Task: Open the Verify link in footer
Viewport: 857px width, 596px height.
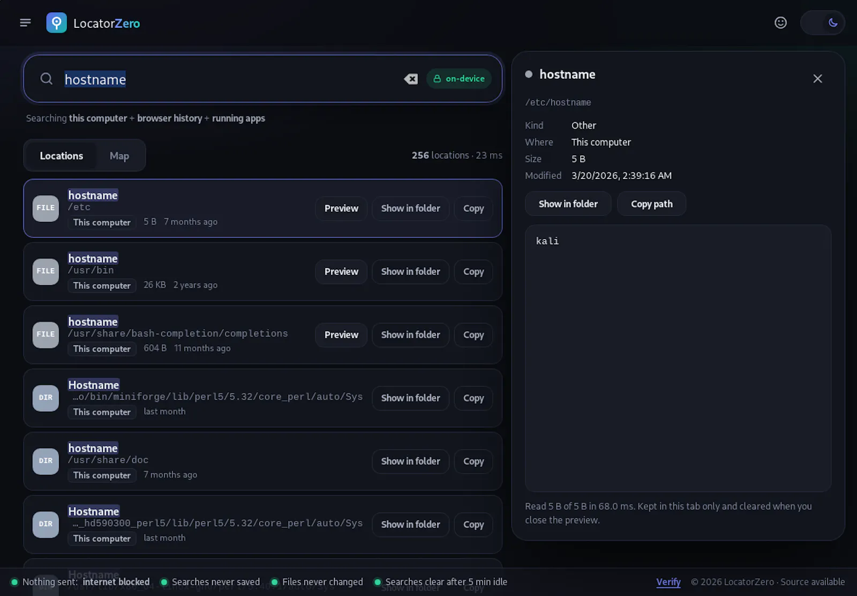Action: click(668, 582)
